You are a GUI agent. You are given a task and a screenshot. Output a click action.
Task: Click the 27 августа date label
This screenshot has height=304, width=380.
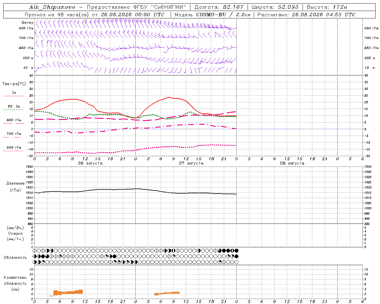[191, 163]
